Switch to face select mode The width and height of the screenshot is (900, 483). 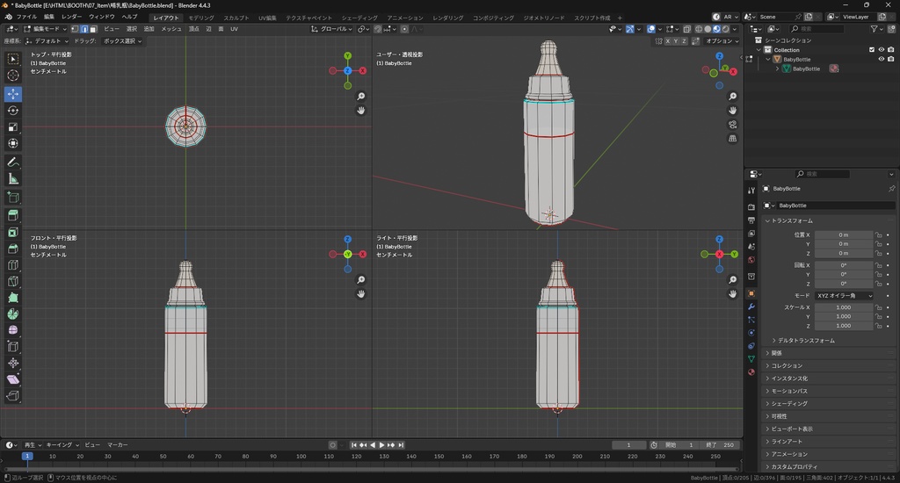[x=93, y=29]
